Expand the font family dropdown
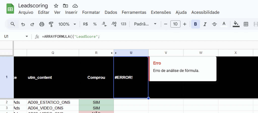 tap(145, 24)
